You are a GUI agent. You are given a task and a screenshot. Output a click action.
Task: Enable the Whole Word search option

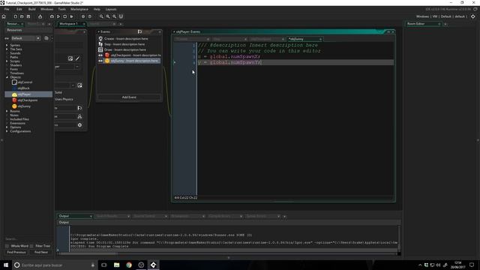[7, 246]
